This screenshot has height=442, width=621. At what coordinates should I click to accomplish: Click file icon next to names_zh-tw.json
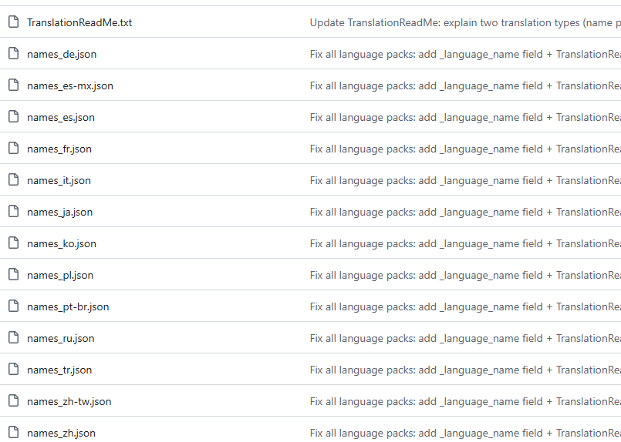click(x=13, y=401)
